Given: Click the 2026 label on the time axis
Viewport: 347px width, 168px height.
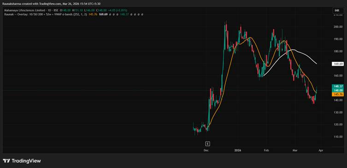Looking at the screenshot, I should 237,150.
